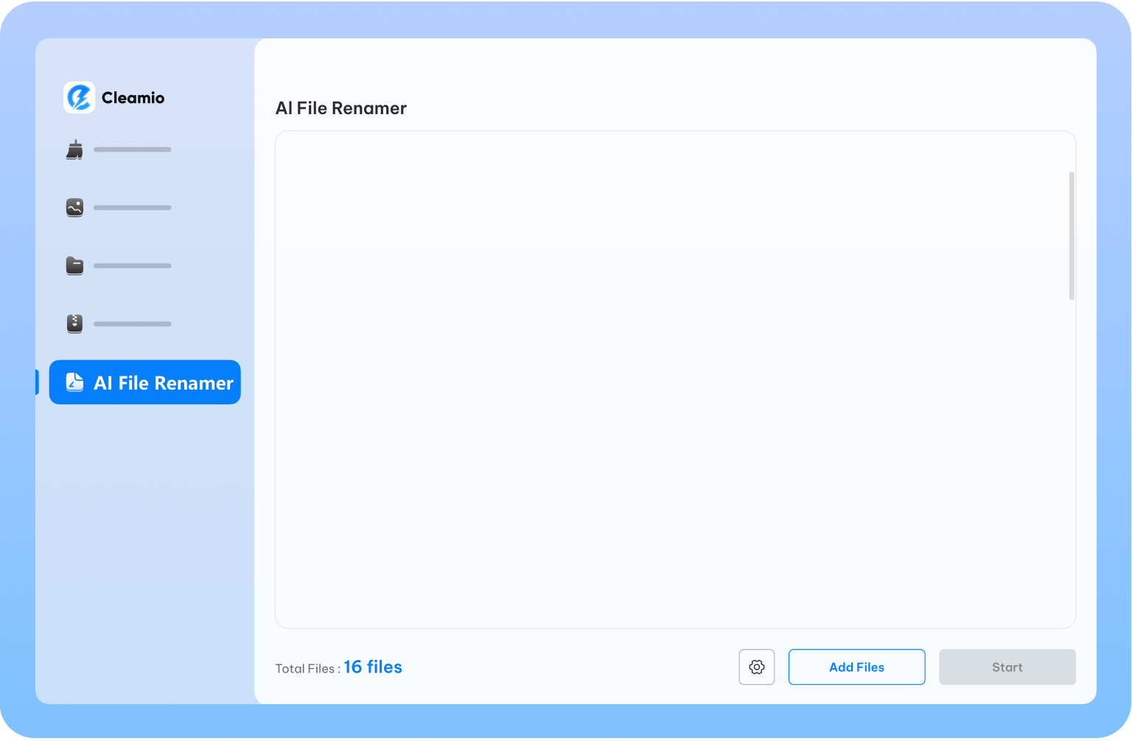Click the Add Files button

click(856, 667)
